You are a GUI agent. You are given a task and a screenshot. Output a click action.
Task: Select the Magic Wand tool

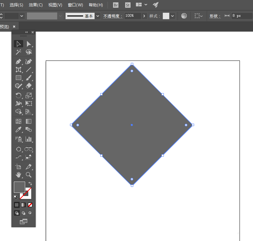click(19, 52)
